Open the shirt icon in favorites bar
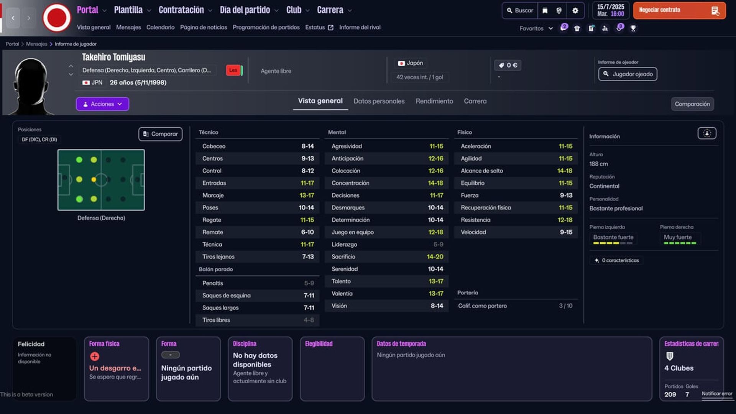 click(577, 28)
